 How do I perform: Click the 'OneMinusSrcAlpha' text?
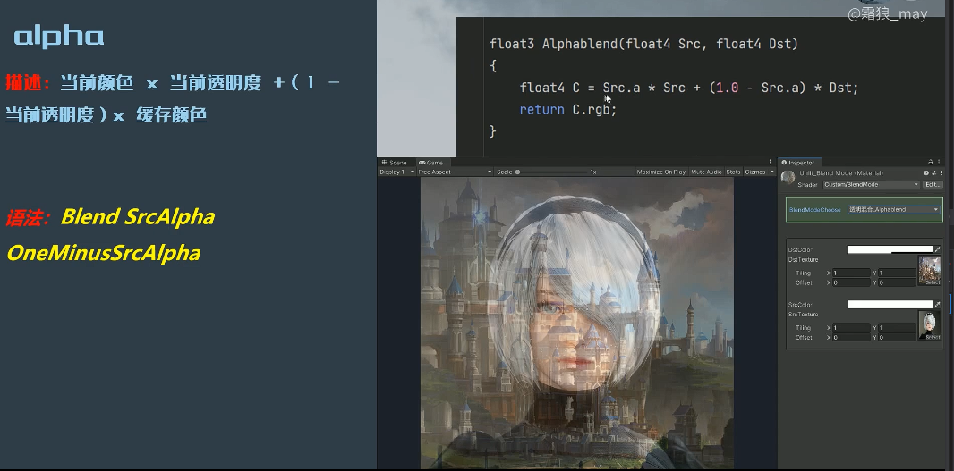point(104,253)
